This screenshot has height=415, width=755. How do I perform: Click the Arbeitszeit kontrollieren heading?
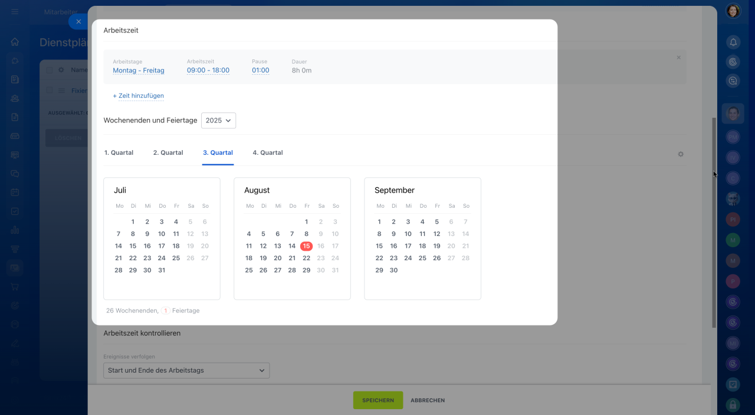coord(142,333)
